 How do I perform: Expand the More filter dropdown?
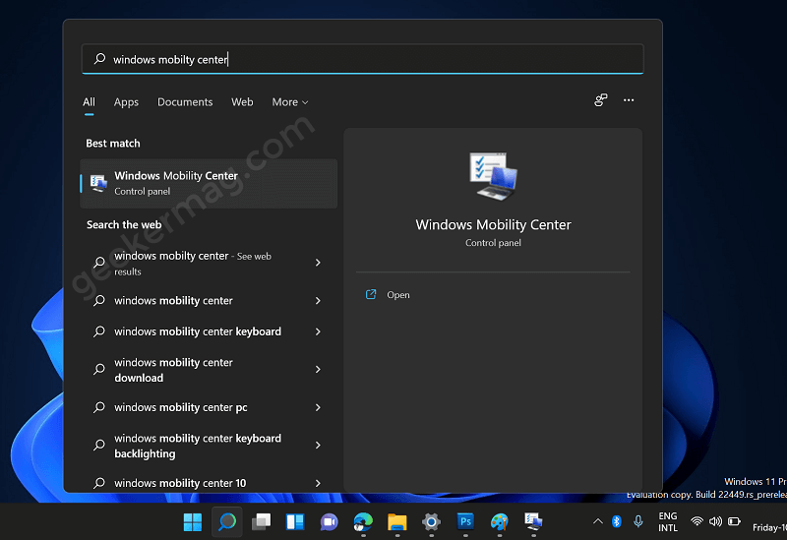coord(289,102)
